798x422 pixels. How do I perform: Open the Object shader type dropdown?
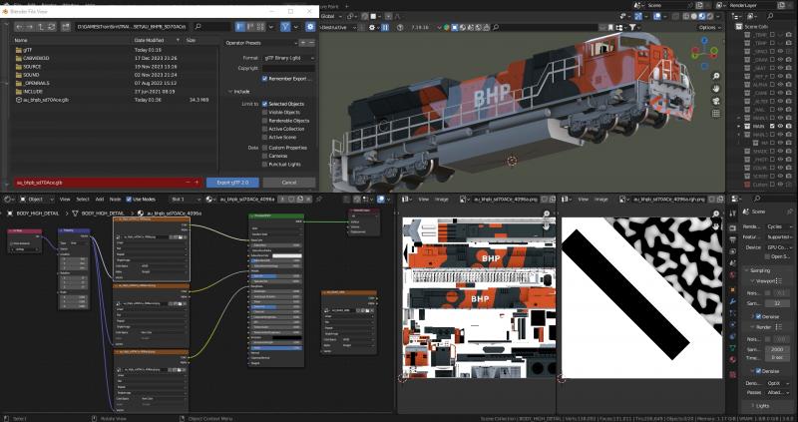pos(35,200)
